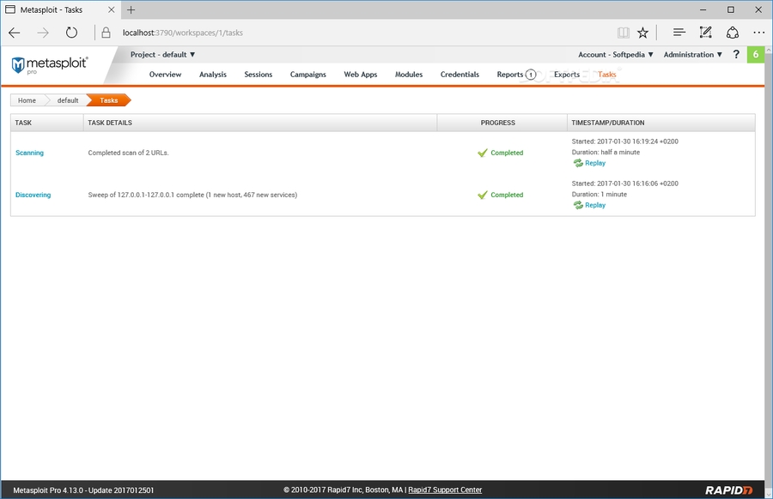Open the Modules menu item
Viewport: 773px width, 499px height.
409,75
